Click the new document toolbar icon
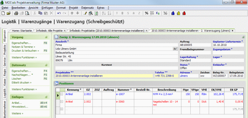 click(3, 13)
